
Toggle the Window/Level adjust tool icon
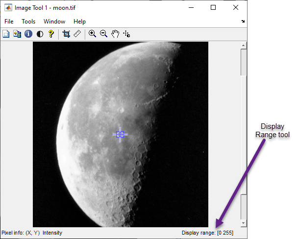[126, 34]
